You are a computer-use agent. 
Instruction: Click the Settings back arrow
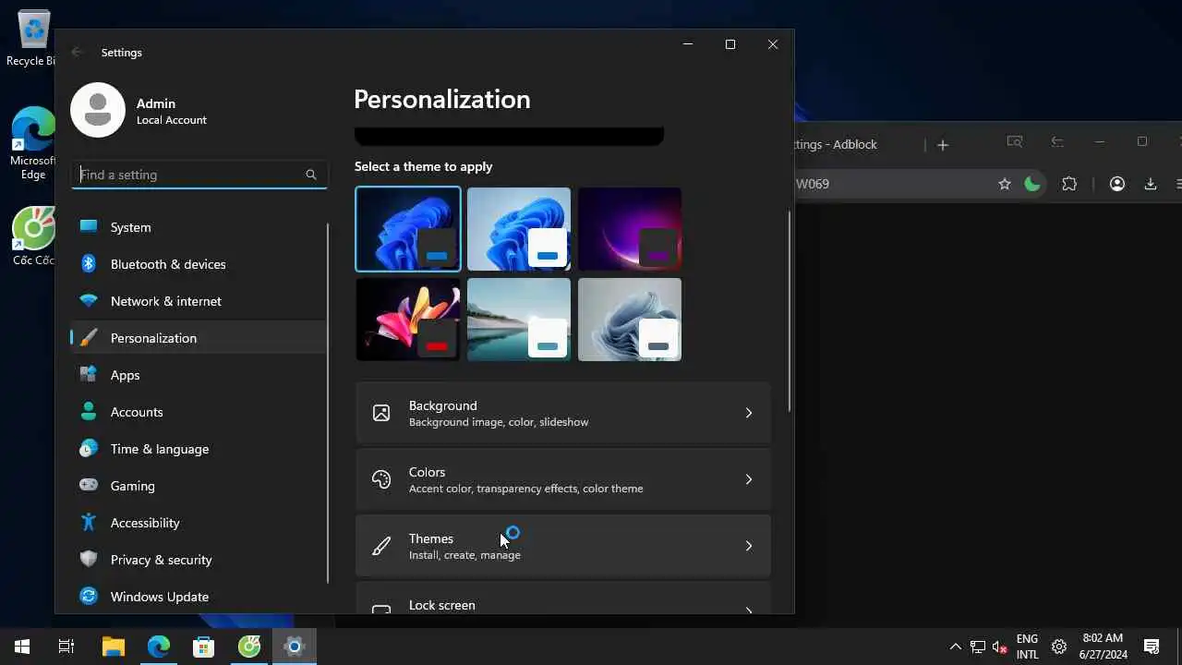(x=78, y=53)
